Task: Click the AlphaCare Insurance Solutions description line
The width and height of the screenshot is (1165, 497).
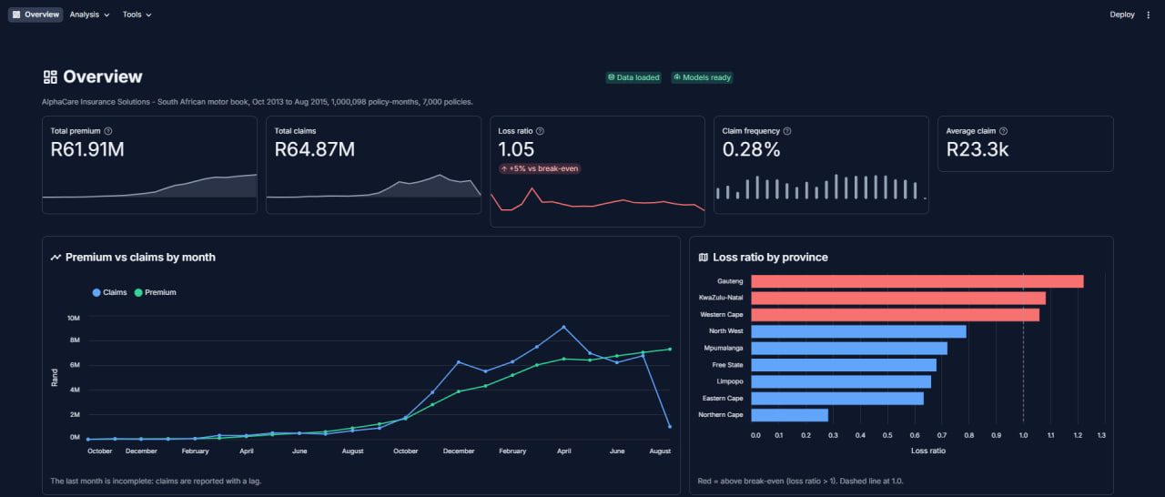Action: tap(258, 102)
